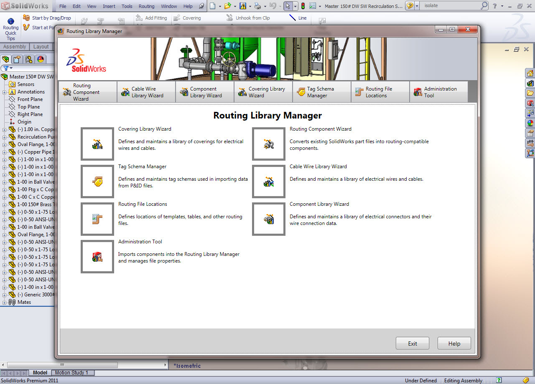Expand the Mates folder in tree
This screenshot has width=535, height=384.
point(5,302)
